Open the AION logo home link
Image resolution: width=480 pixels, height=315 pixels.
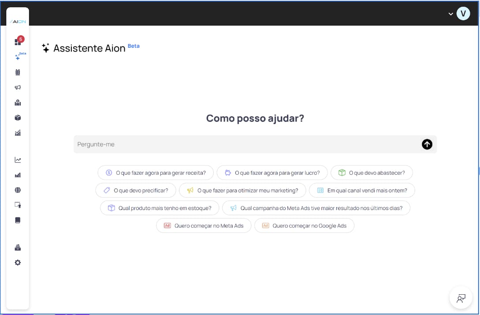coord(18,22)
